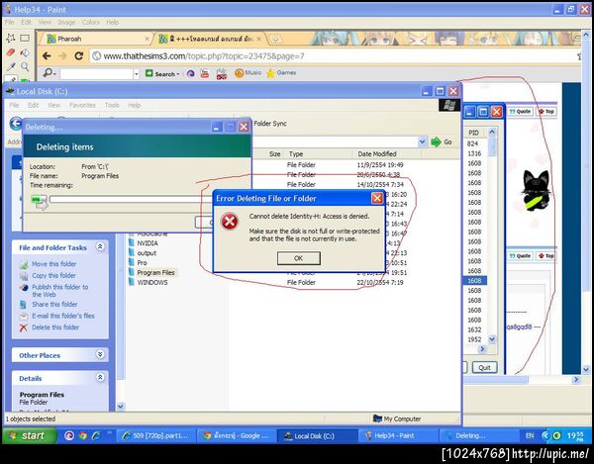This screenshot has height=464, width=594.
Task: Open the Explorer address bar dropdown
Action: click(423, 141)
